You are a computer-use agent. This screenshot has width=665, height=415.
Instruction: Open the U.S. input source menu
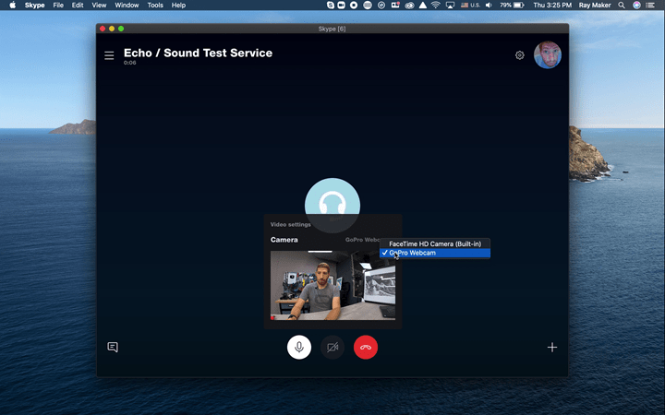pyautogui.click(x=470, y=6)
